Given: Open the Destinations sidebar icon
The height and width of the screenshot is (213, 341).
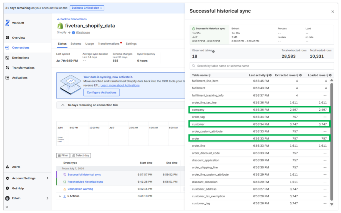Looking at the screenshot, I should [7, 58].
